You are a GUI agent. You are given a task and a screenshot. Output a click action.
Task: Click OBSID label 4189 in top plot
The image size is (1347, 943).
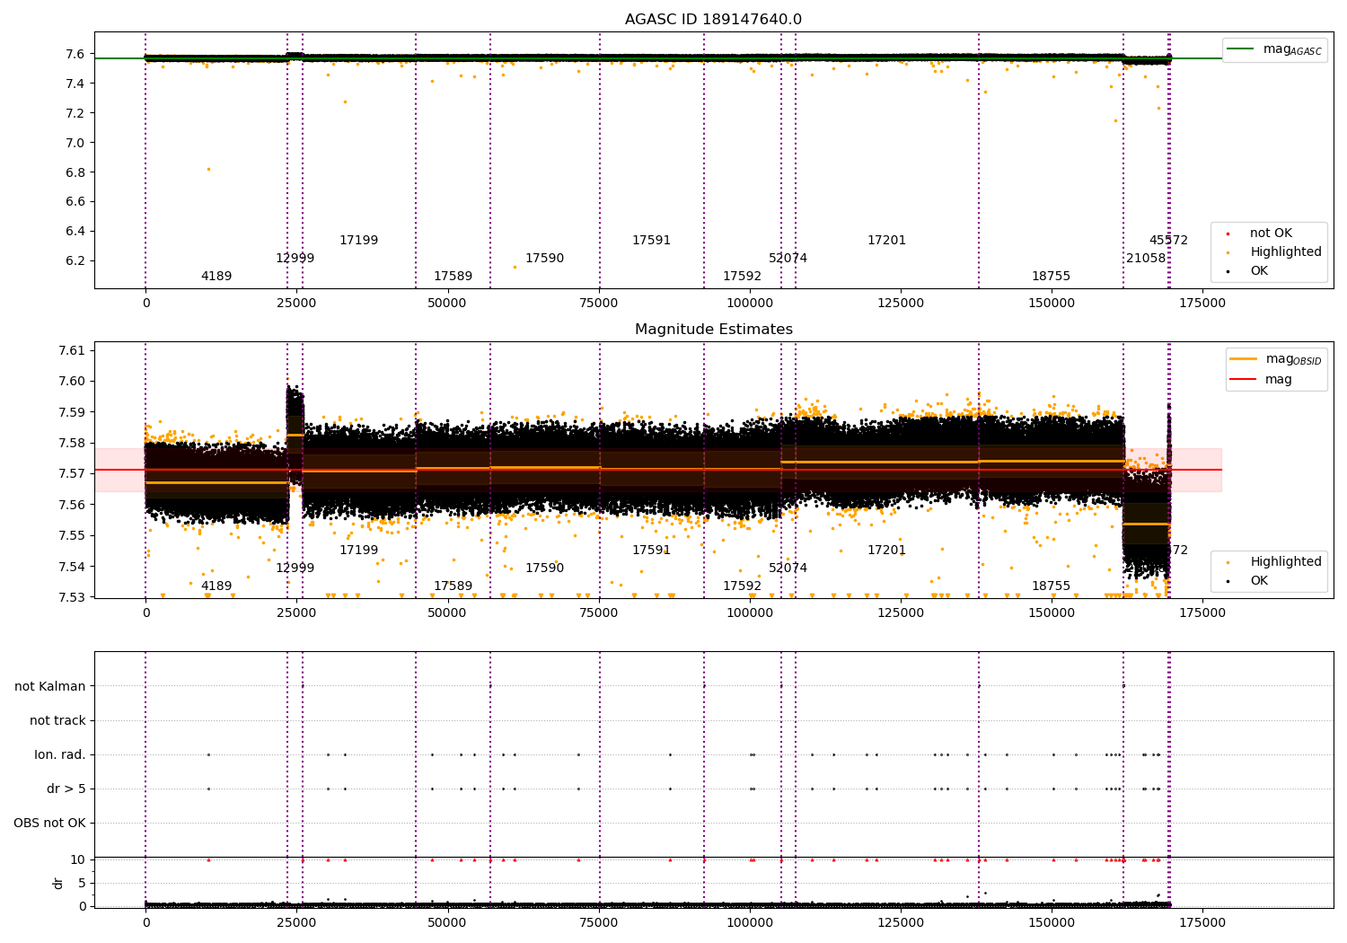pyautogui.click(x=216, y=277)
